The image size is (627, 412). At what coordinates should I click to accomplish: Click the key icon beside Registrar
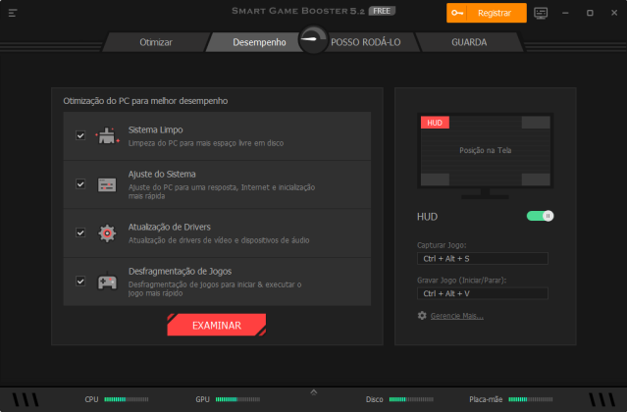(x=457, y=13)
